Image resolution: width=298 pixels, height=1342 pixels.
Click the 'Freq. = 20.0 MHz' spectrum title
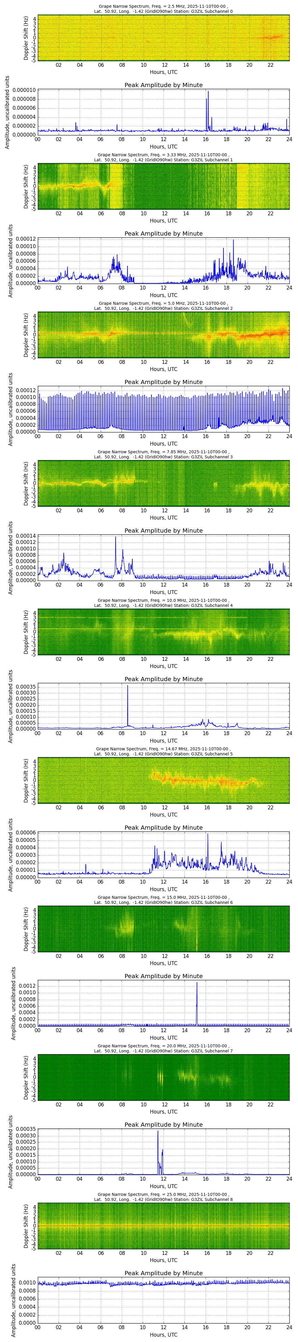(x=163, y=1046)
